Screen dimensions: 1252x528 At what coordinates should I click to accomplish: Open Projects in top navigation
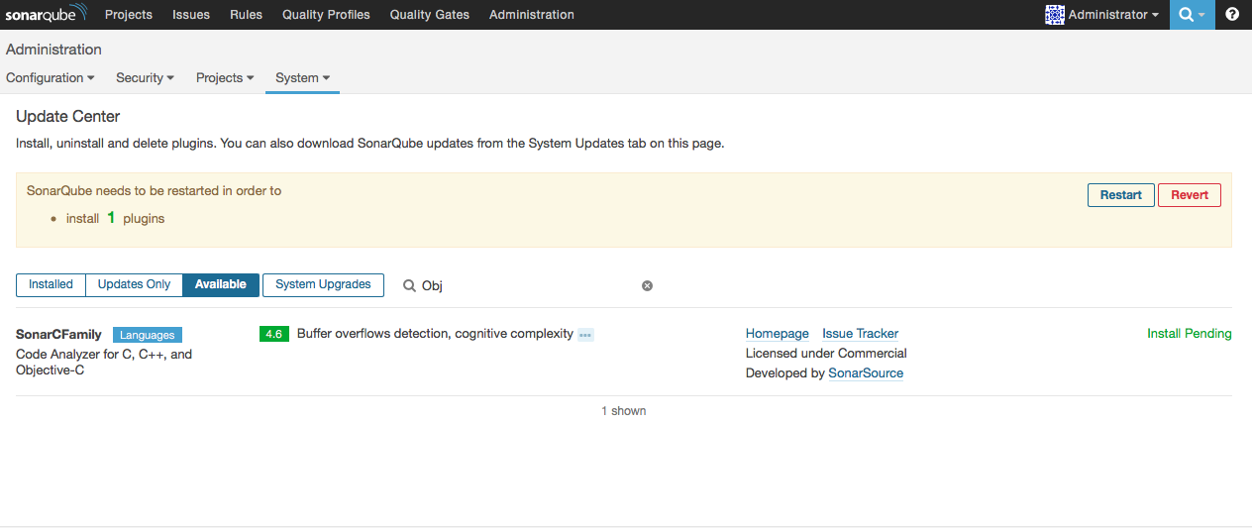click(129, 15)
